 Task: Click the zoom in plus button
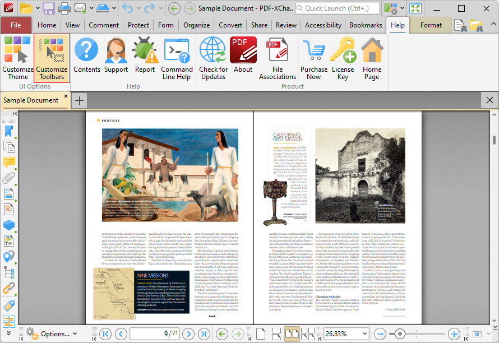coord(454,334)
